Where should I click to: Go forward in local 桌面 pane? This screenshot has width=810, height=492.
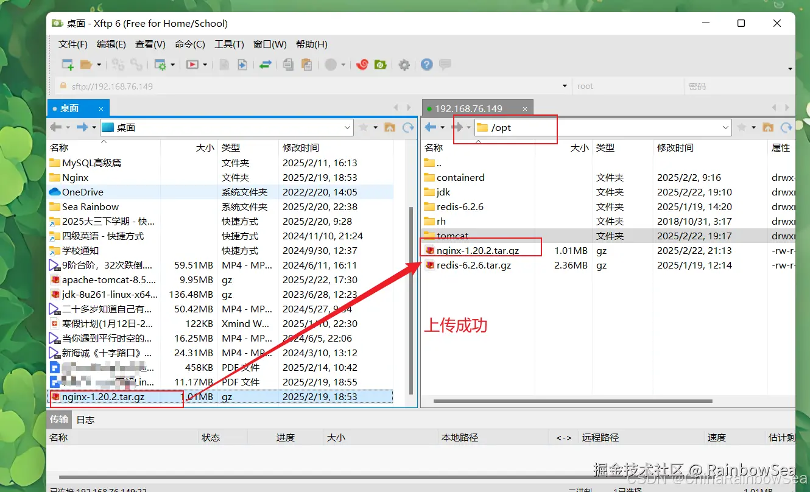[83, 127]
